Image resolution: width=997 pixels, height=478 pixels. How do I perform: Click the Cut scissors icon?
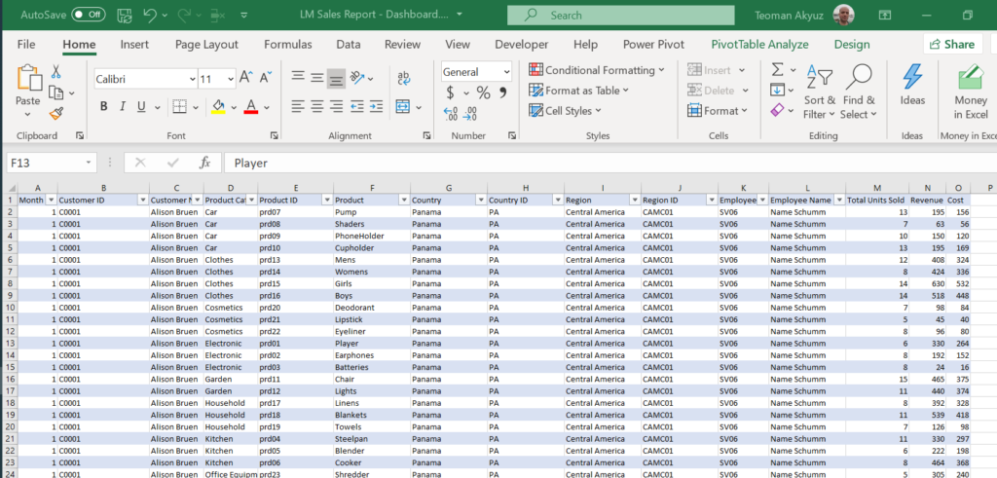coord(56,72)
